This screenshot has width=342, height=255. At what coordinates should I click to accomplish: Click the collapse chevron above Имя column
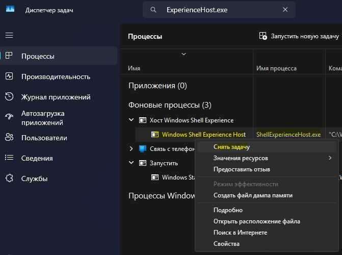tap(184, 54)
